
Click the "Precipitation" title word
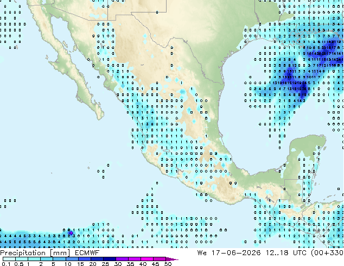point(23,253)
